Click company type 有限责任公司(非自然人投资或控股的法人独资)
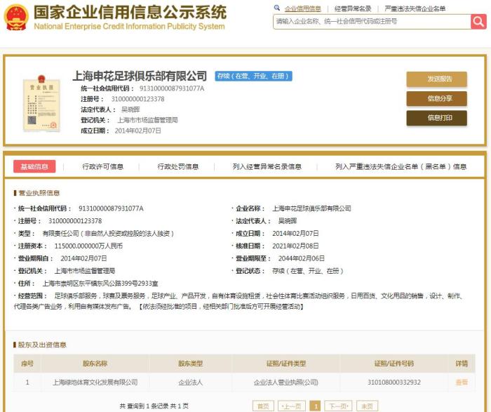 [x=108, y=234]
